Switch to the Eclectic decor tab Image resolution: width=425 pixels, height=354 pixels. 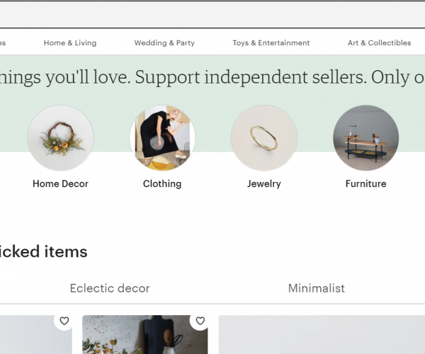point(110,288)
